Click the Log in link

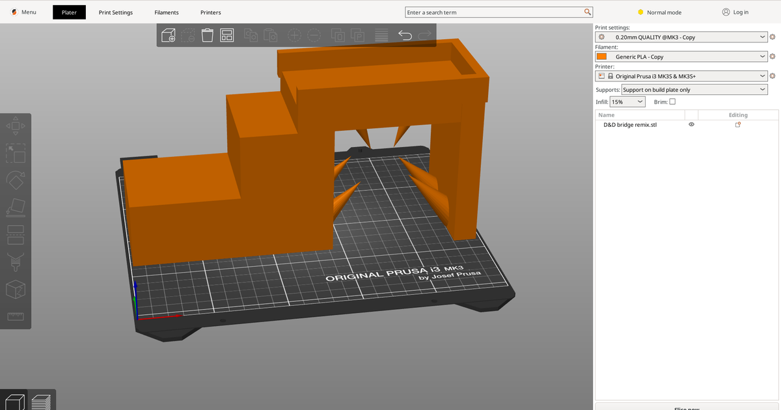(x=735, y=12)
